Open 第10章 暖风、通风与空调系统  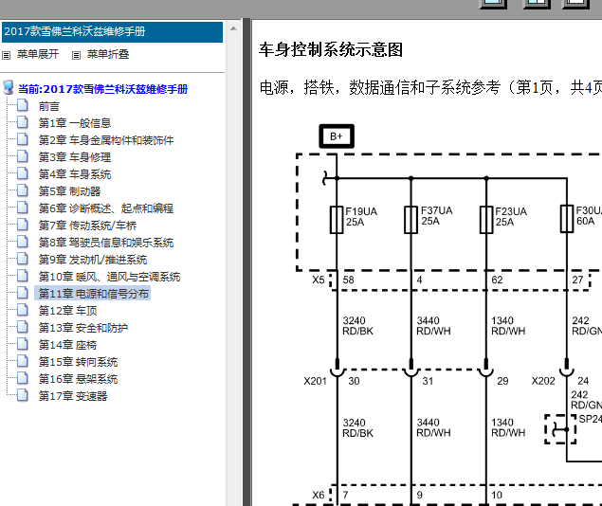pos(109,277)
